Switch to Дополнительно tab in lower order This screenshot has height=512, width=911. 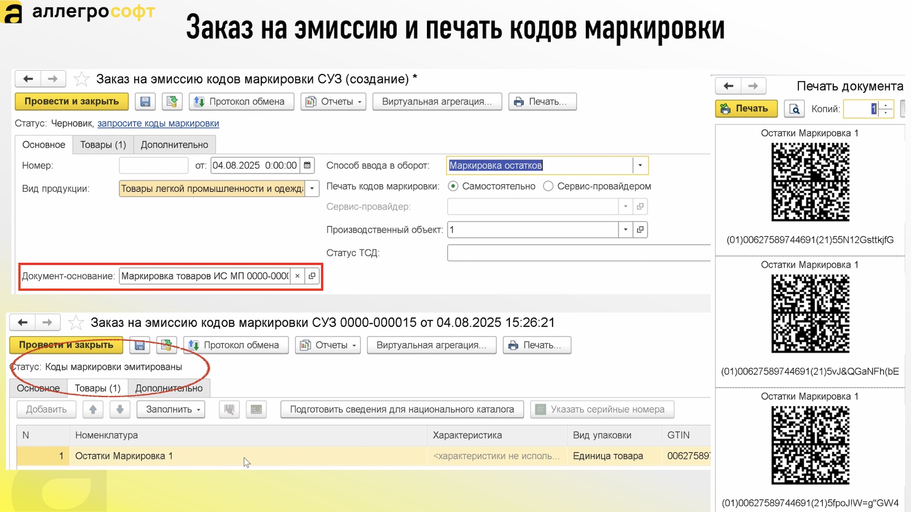169,388
